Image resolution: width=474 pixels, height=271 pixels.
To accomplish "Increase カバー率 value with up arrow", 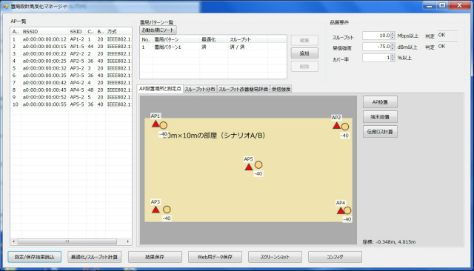I will click(x=393, y=56).
